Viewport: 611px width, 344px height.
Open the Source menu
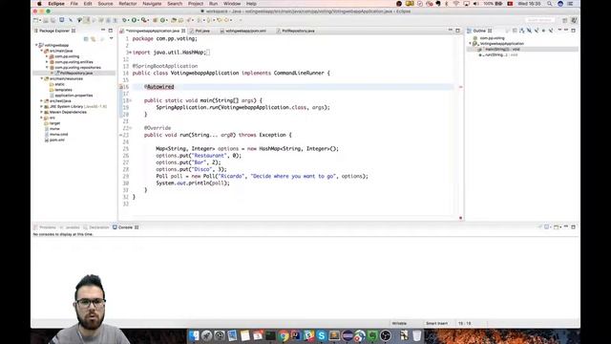click(105, 4)
